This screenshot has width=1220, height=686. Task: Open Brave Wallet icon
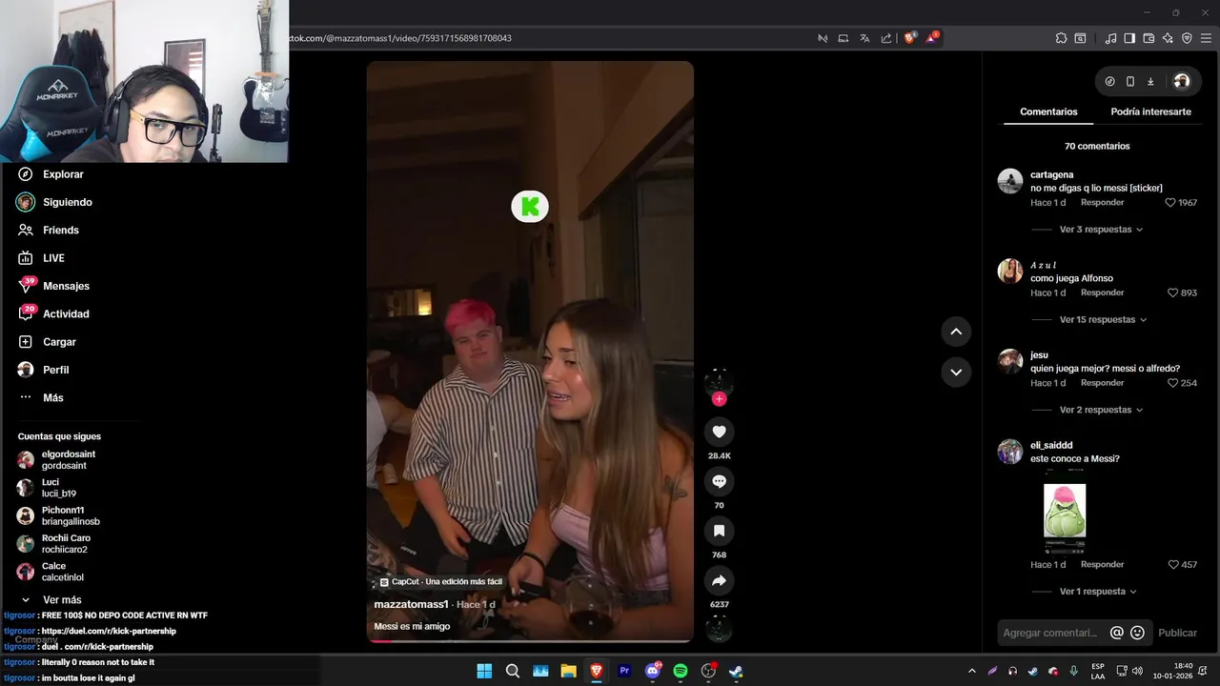(1149, 38)
